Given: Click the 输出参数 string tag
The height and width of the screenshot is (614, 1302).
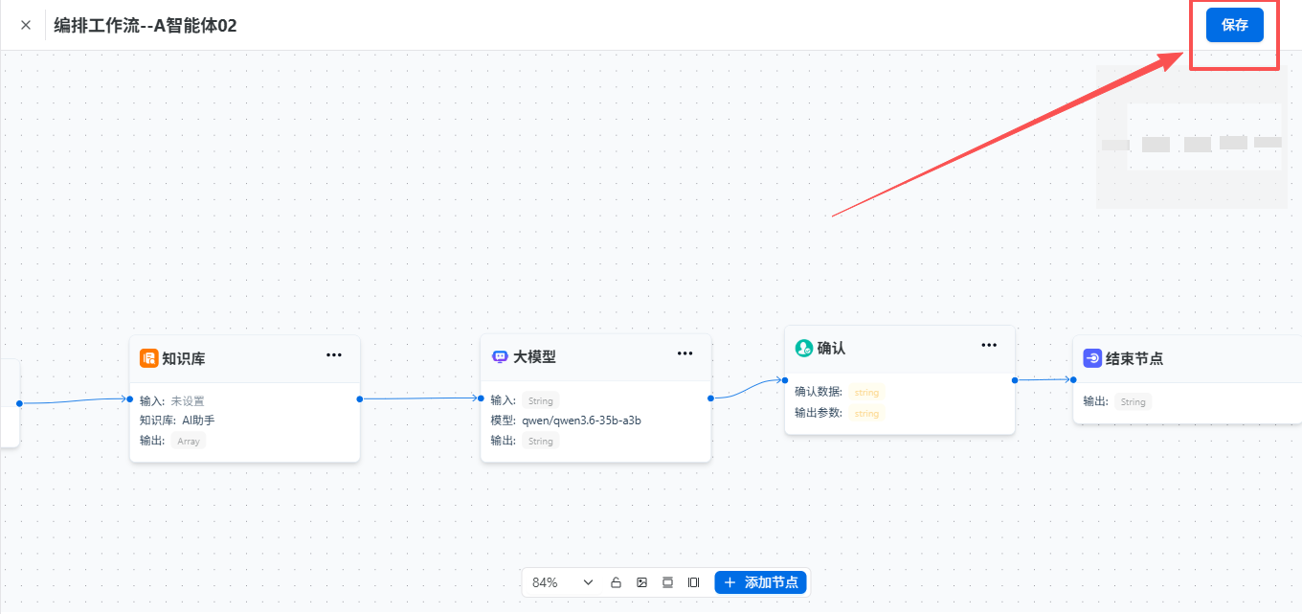Looking at the screenshot, I should [866, 413].
